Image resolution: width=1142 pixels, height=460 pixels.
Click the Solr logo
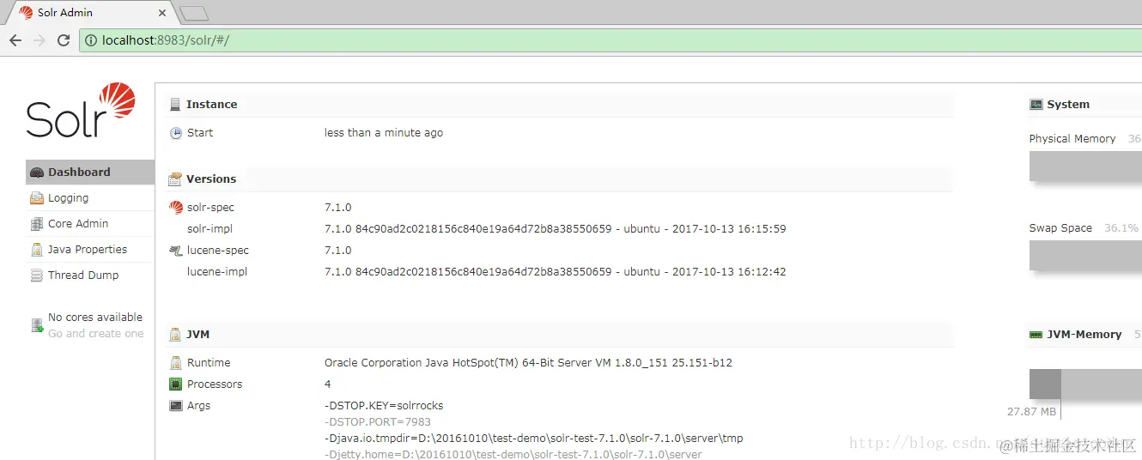[81, 110]
